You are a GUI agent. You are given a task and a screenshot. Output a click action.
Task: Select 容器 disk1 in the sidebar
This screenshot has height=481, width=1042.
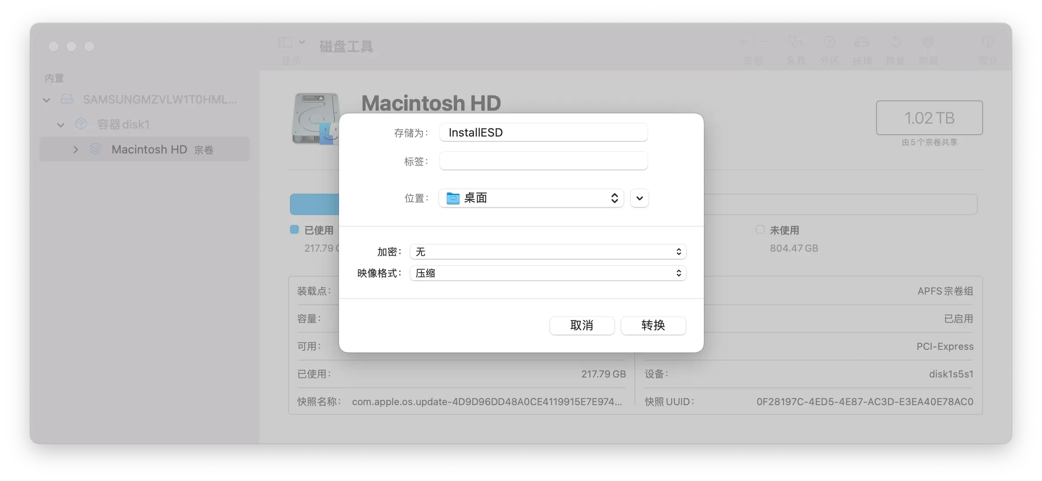pos(145,124)
